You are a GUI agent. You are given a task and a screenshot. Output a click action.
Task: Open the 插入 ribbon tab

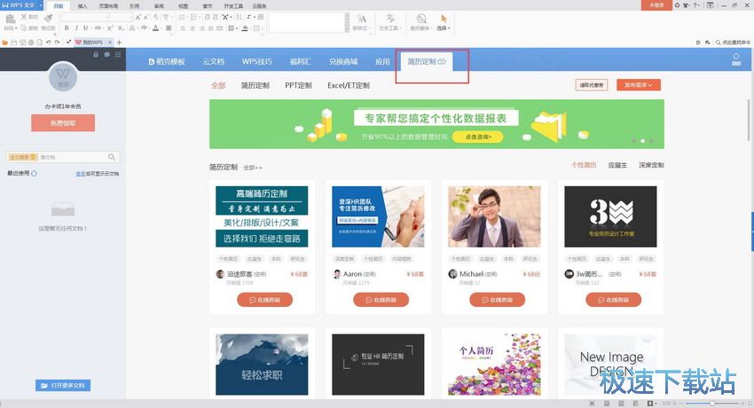pos(82,6)
